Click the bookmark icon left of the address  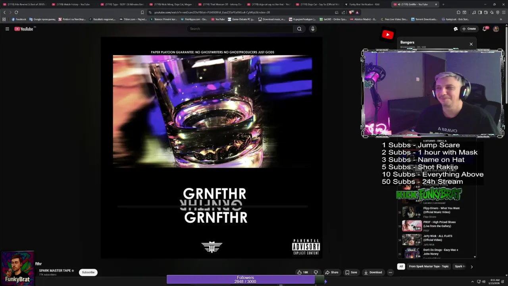click(142, 12)
